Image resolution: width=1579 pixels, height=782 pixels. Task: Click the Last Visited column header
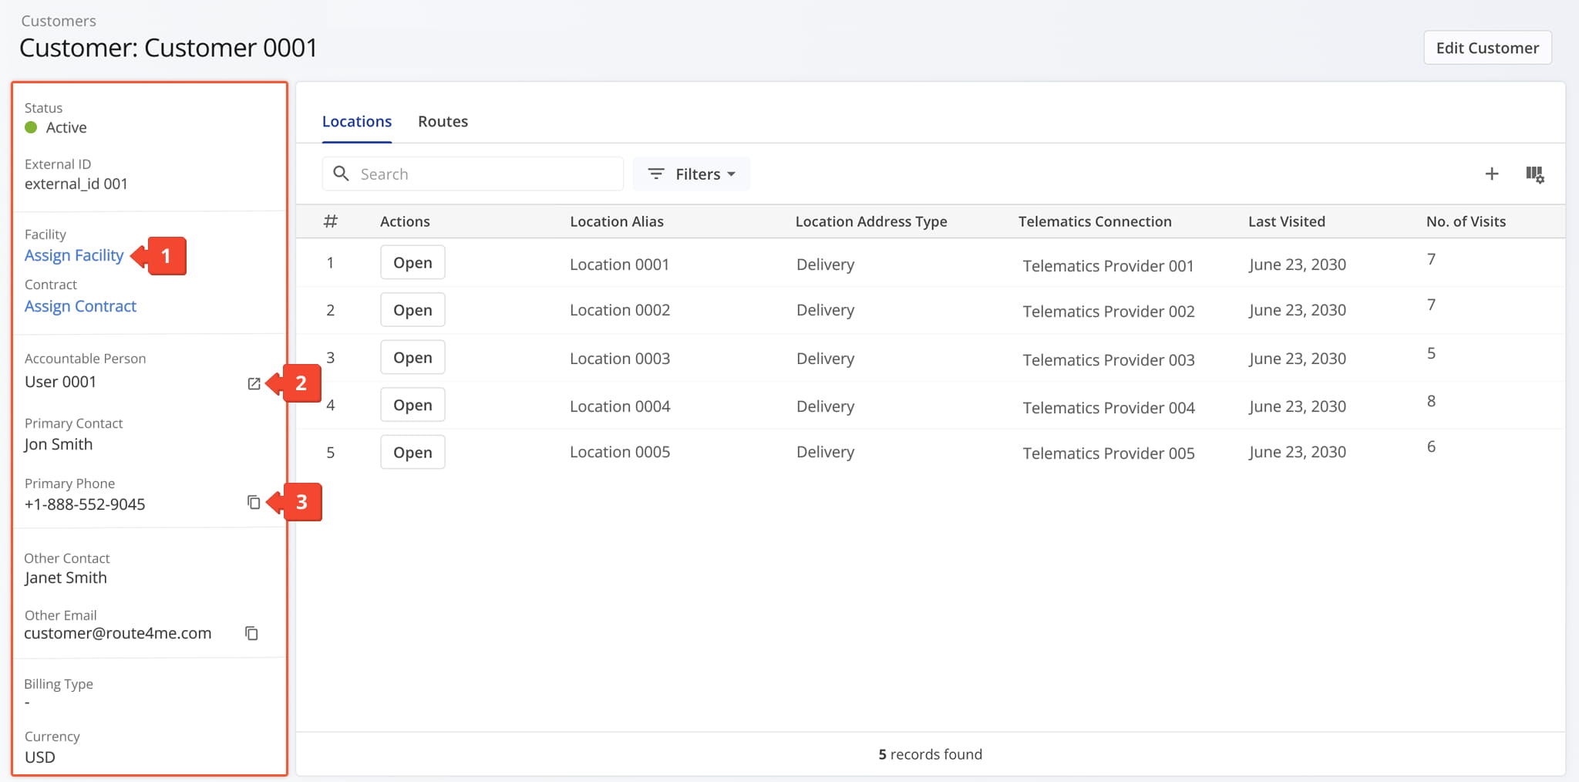1286,221
